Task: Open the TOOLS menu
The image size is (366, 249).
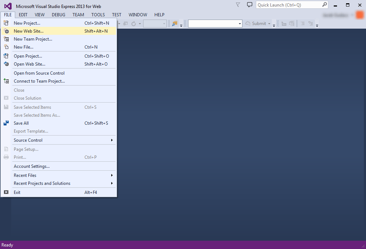Action: tap(98, 15)
